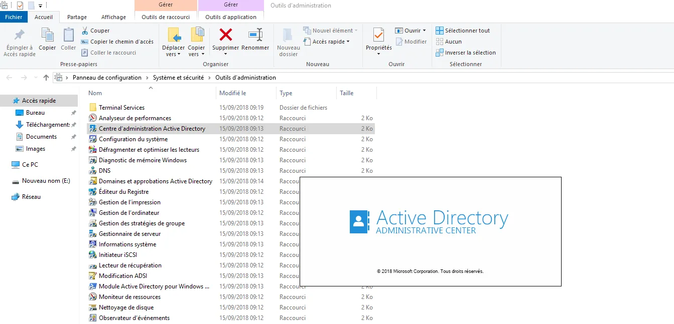This screenshot has height=324, width=674.
Task: Click the Forward navigation arrow
Action: (x=24, y=78)
